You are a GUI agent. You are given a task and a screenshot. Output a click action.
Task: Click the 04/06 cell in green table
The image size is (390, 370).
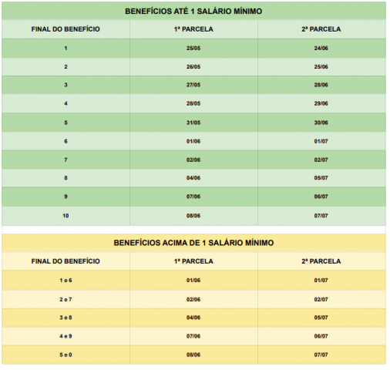pos(193,178)
